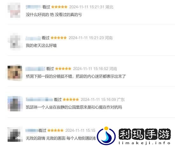Click the bear-like avatar of the 桥洞 reviewer

[x=15, y=73]
